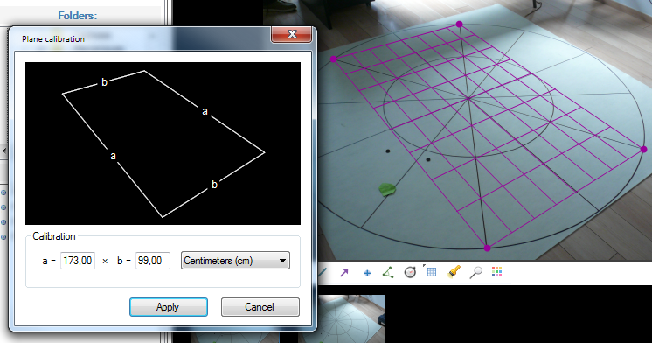Select the Magnifier tool
This screenshot has height=343, width=652.
point(475,273)
